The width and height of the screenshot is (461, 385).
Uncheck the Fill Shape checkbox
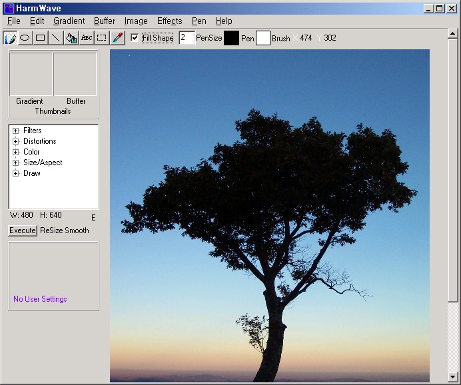pos(135,38)
